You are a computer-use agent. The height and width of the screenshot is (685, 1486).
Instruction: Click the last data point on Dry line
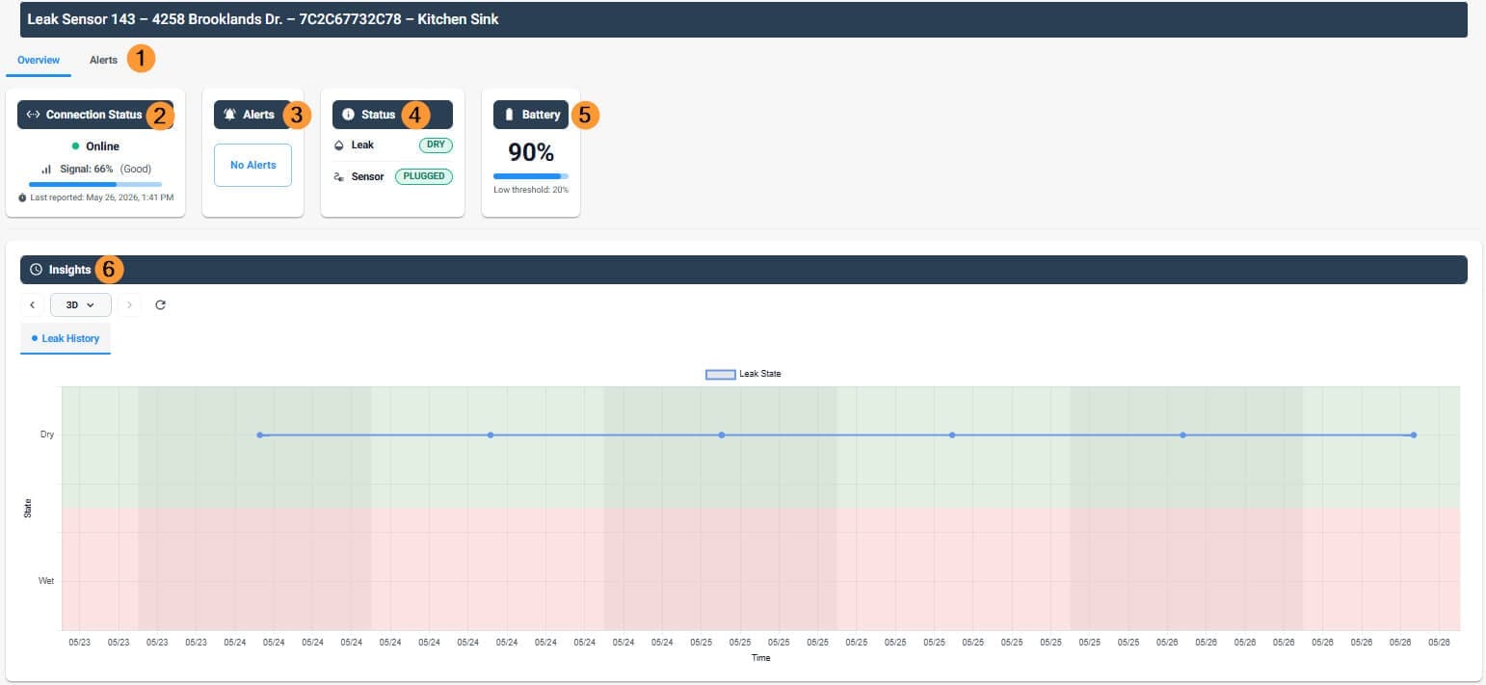click(1414, 435)
